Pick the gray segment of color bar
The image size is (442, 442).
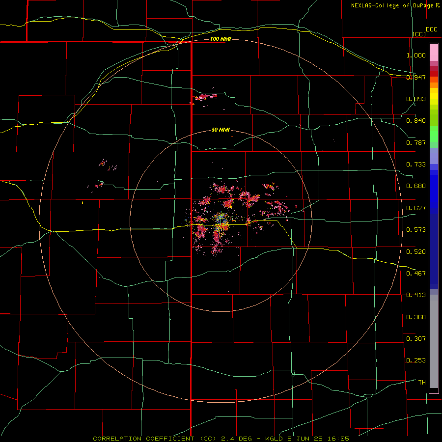coord(434,341)
